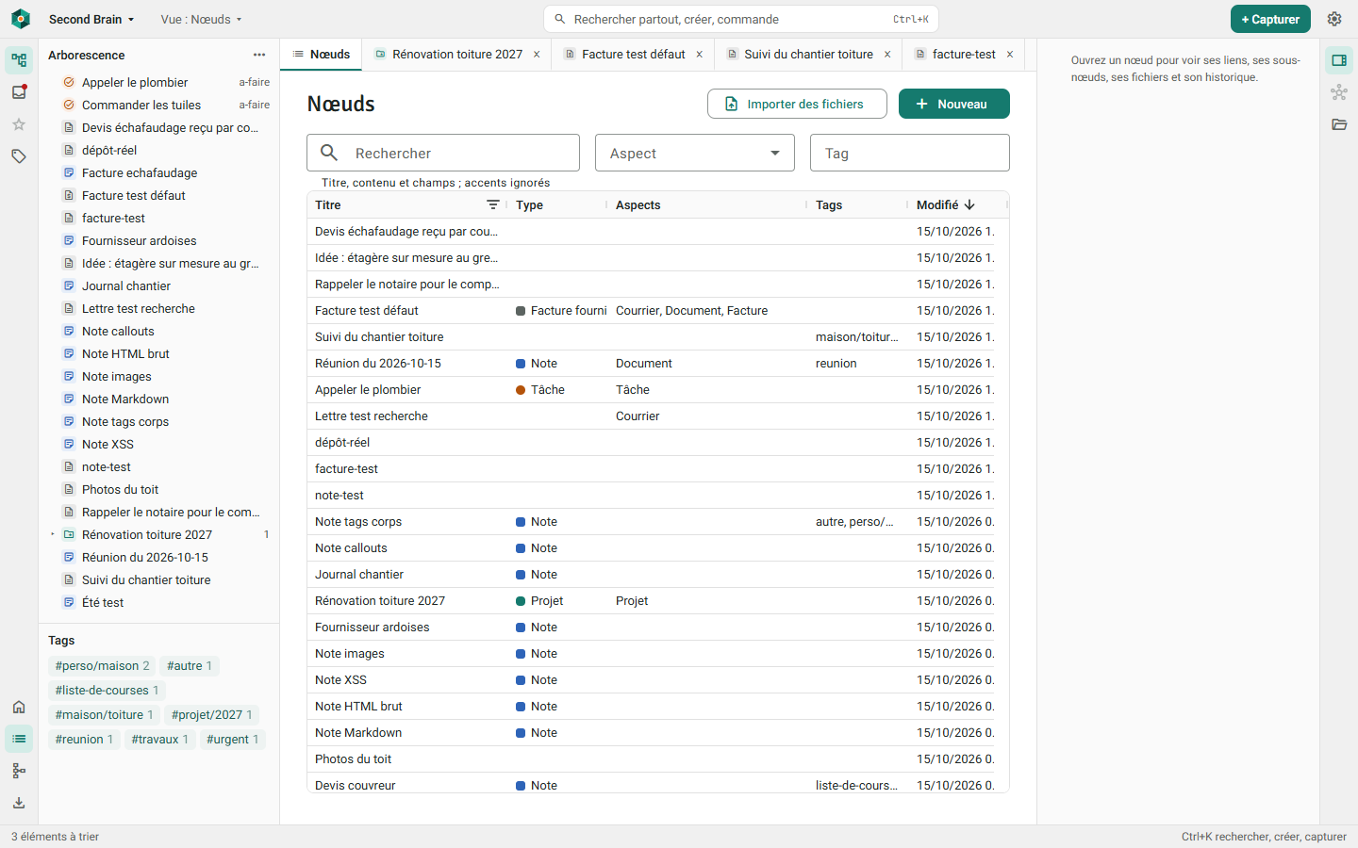Focus the Rechercher nodes search field
Image resolution: width=1358 pixels, height=848 pixels.
point(443,153)
